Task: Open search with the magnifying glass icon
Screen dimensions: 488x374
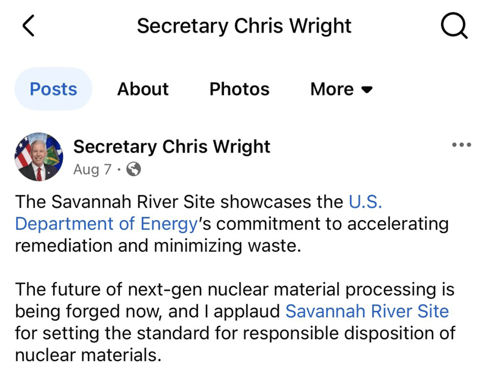Action: tap(454, 26)
